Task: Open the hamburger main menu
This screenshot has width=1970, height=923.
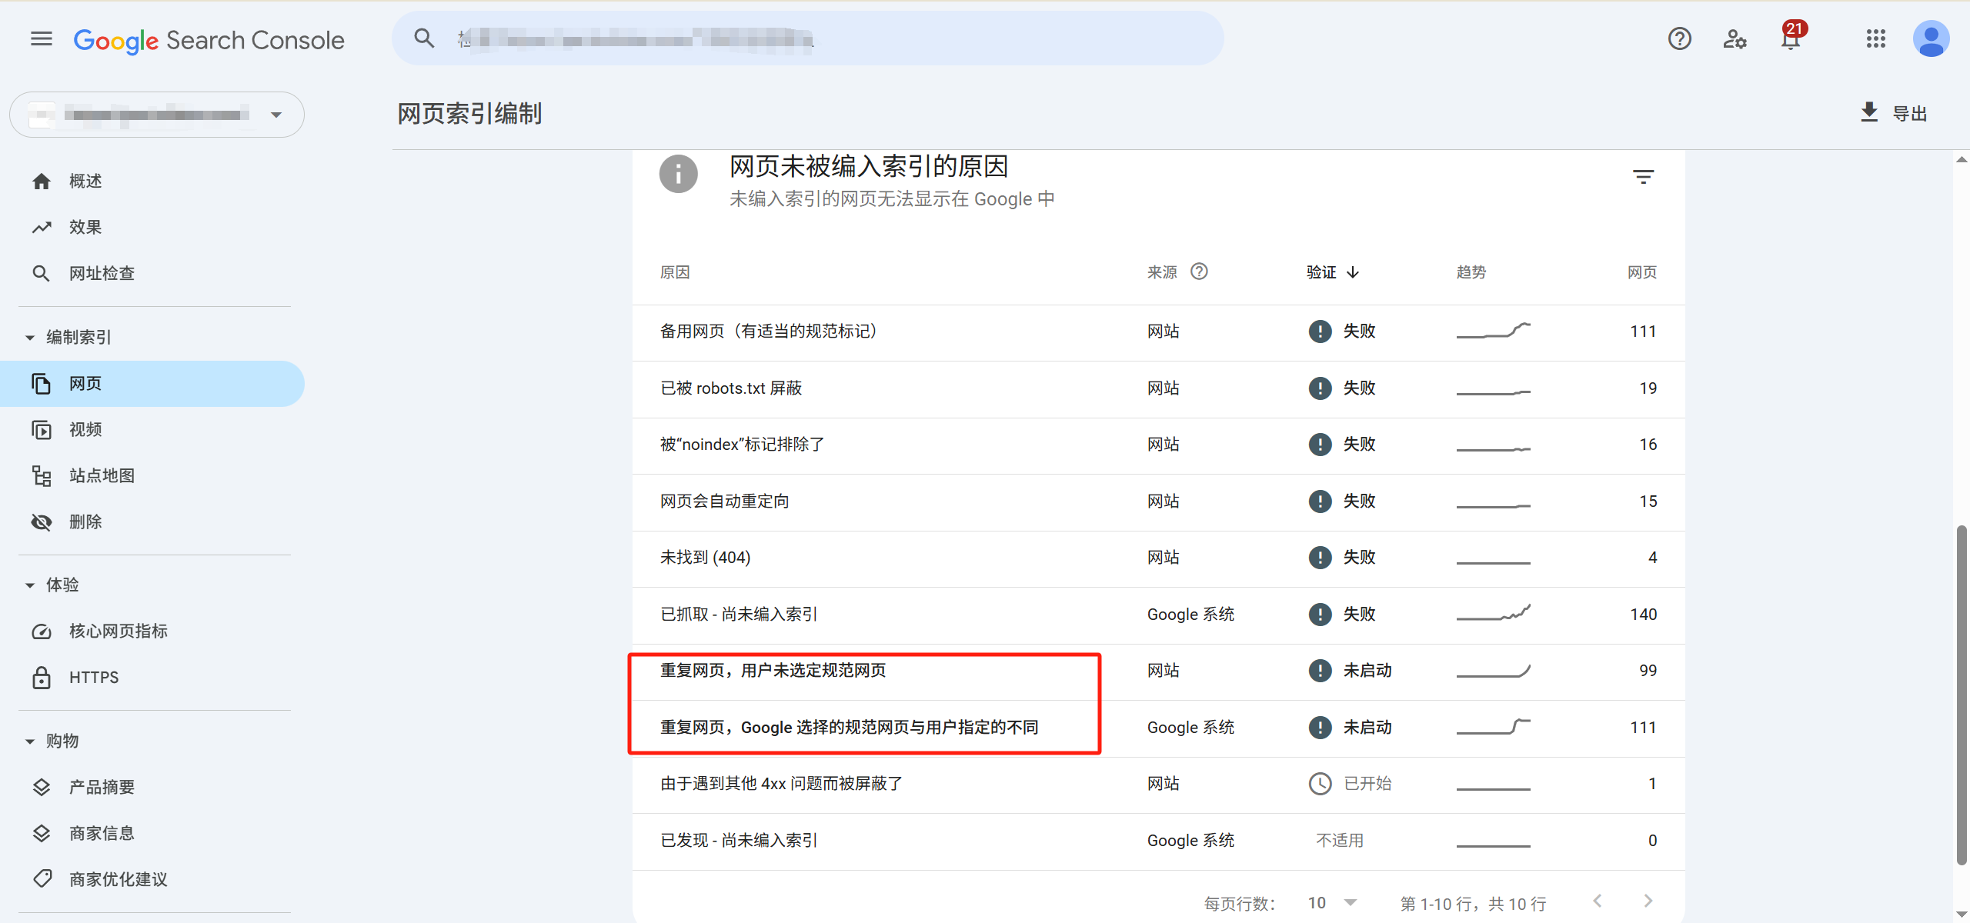Action: pos(42,39)
